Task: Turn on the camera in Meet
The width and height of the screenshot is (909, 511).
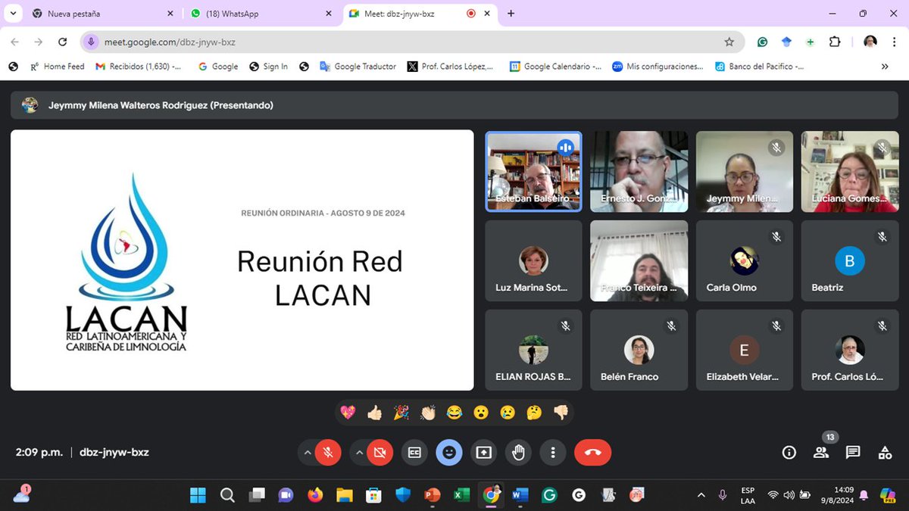Action: pos(380,453)
